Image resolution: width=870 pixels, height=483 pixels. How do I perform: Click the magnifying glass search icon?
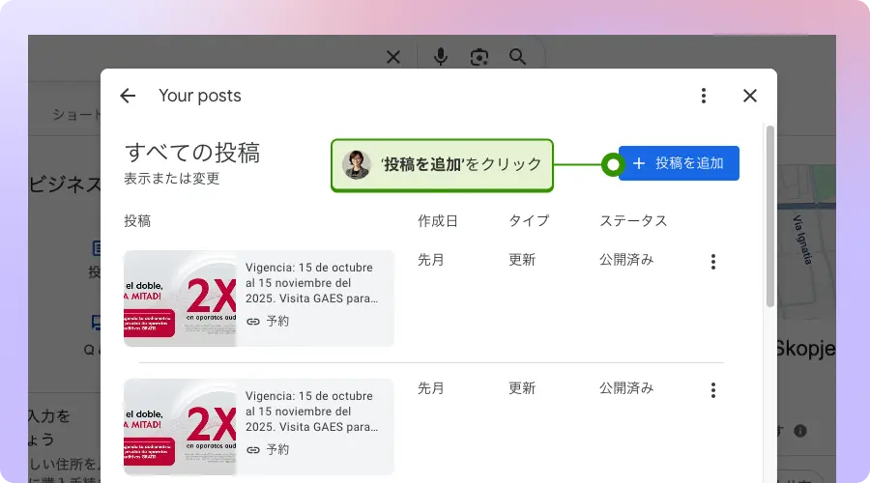(517, 57)
